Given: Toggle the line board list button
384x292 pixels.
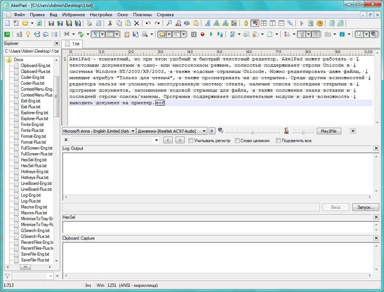Looking at the screenshot, I should (110, 34).
